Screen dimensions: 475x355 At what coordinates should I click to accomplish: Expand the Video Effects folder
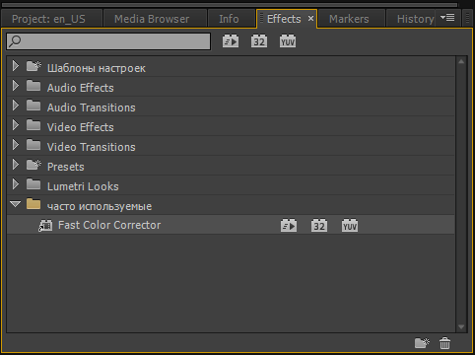[15, 125]
